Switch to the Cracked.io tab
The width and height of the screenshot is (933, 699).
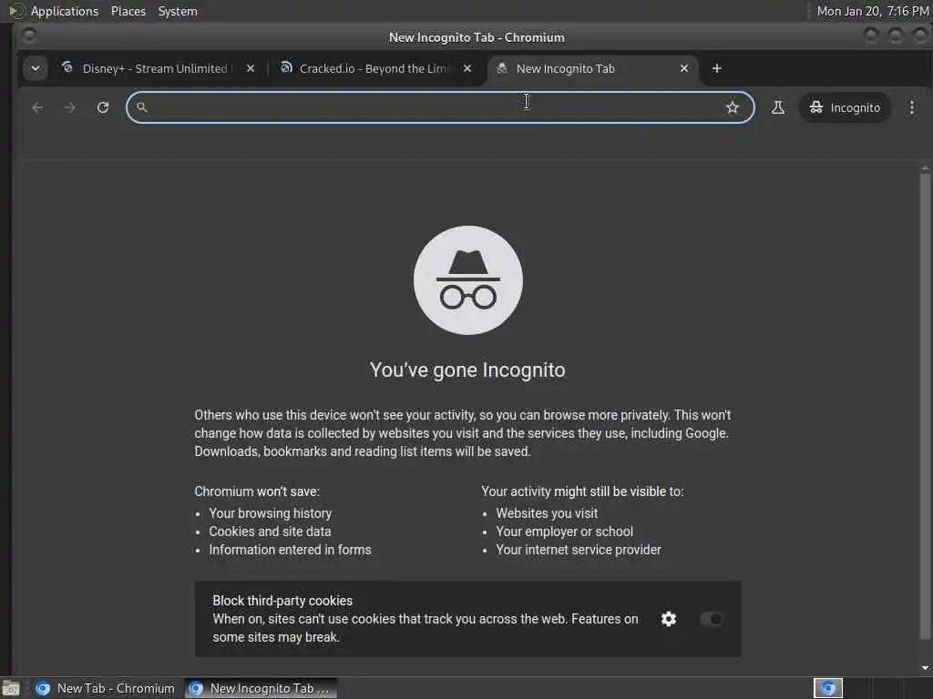pyautogui.click(x=373, y=68)
